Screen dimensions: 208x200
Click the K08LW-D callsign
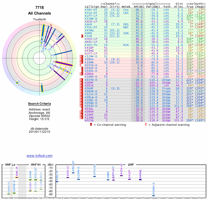click(91, 97)
